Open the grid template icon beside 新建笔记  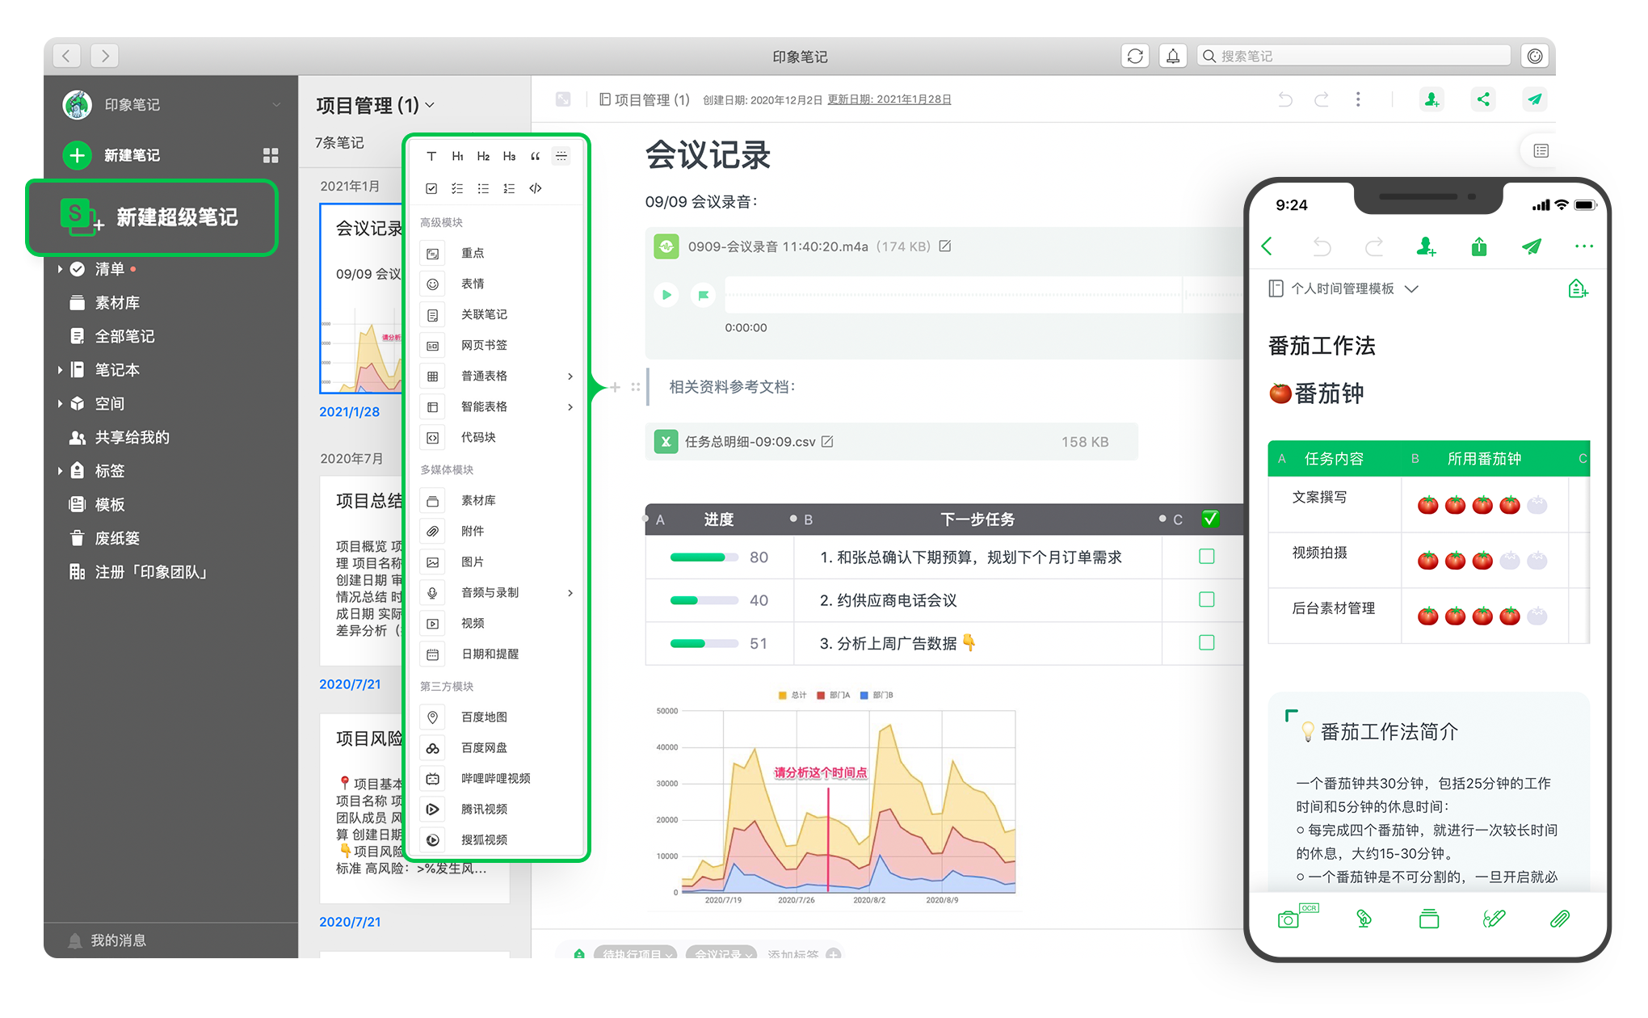271,155
